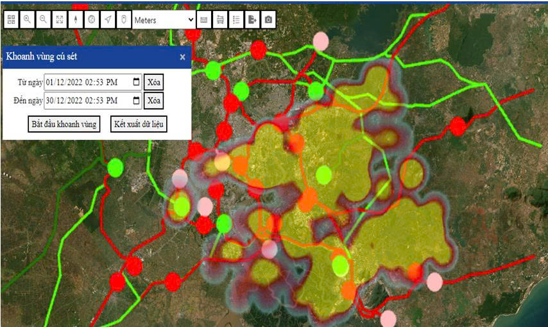Viewport: 548px width, 327px height.
Task: Open the Meters unit dropdown
Action: pos(164,20)
